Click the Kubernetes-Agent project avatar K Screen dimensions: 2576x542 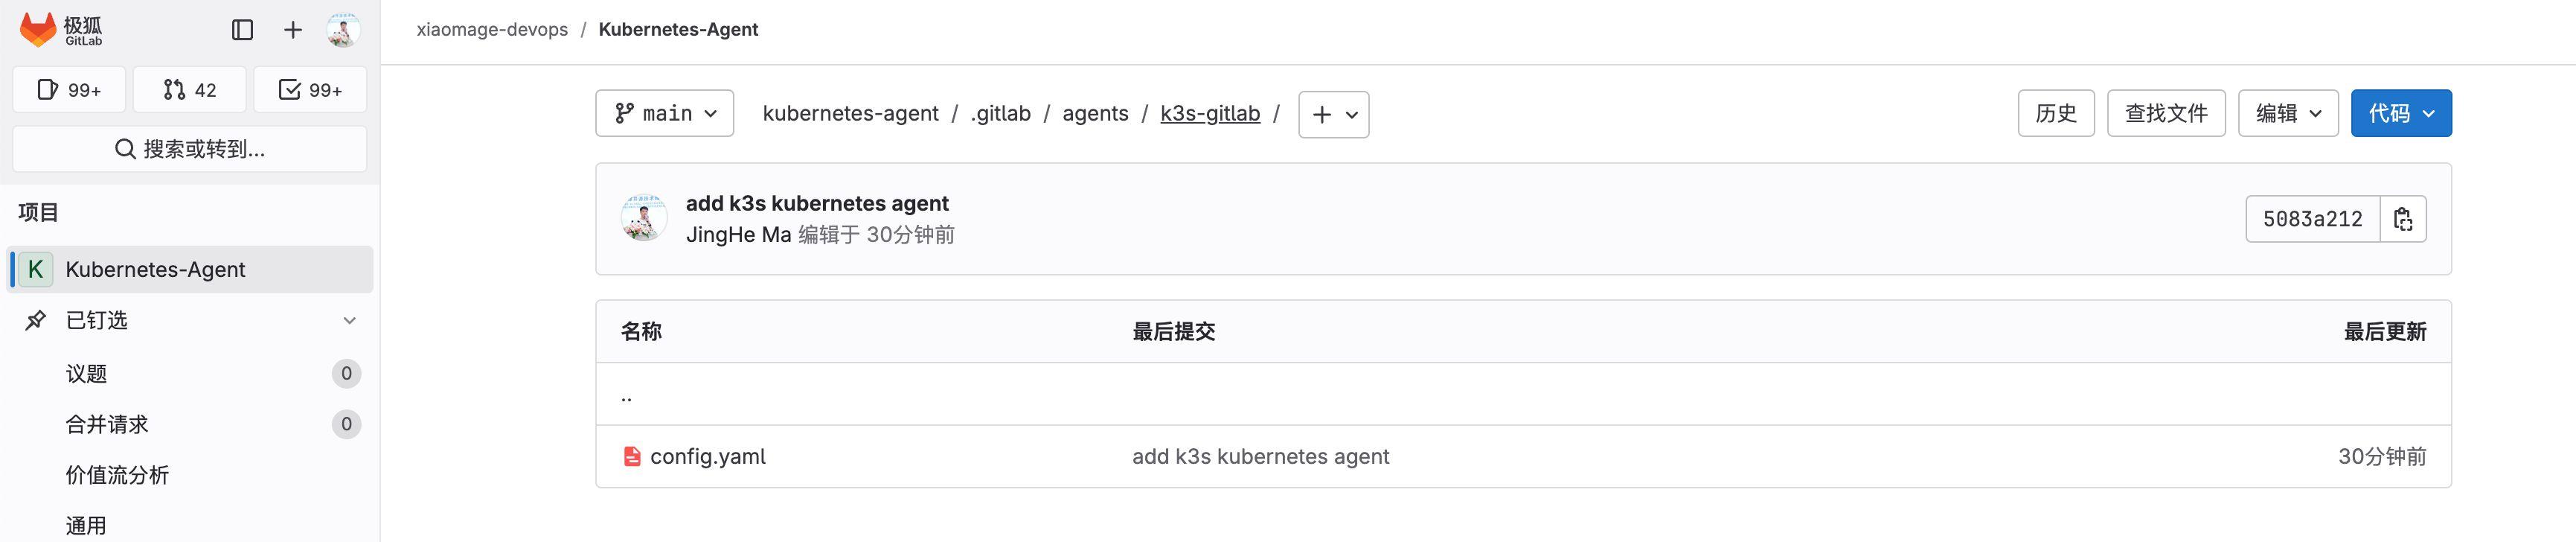point(35,269)
